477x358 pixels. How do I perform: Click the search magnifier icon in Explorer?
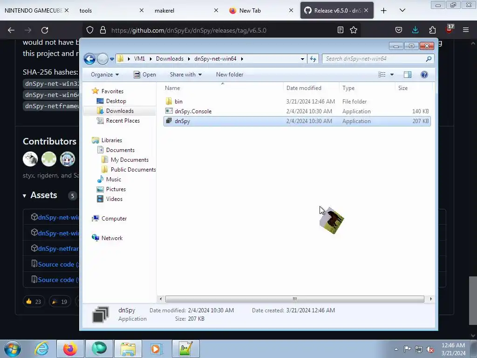pyautogui.click(x=429, y=59)
